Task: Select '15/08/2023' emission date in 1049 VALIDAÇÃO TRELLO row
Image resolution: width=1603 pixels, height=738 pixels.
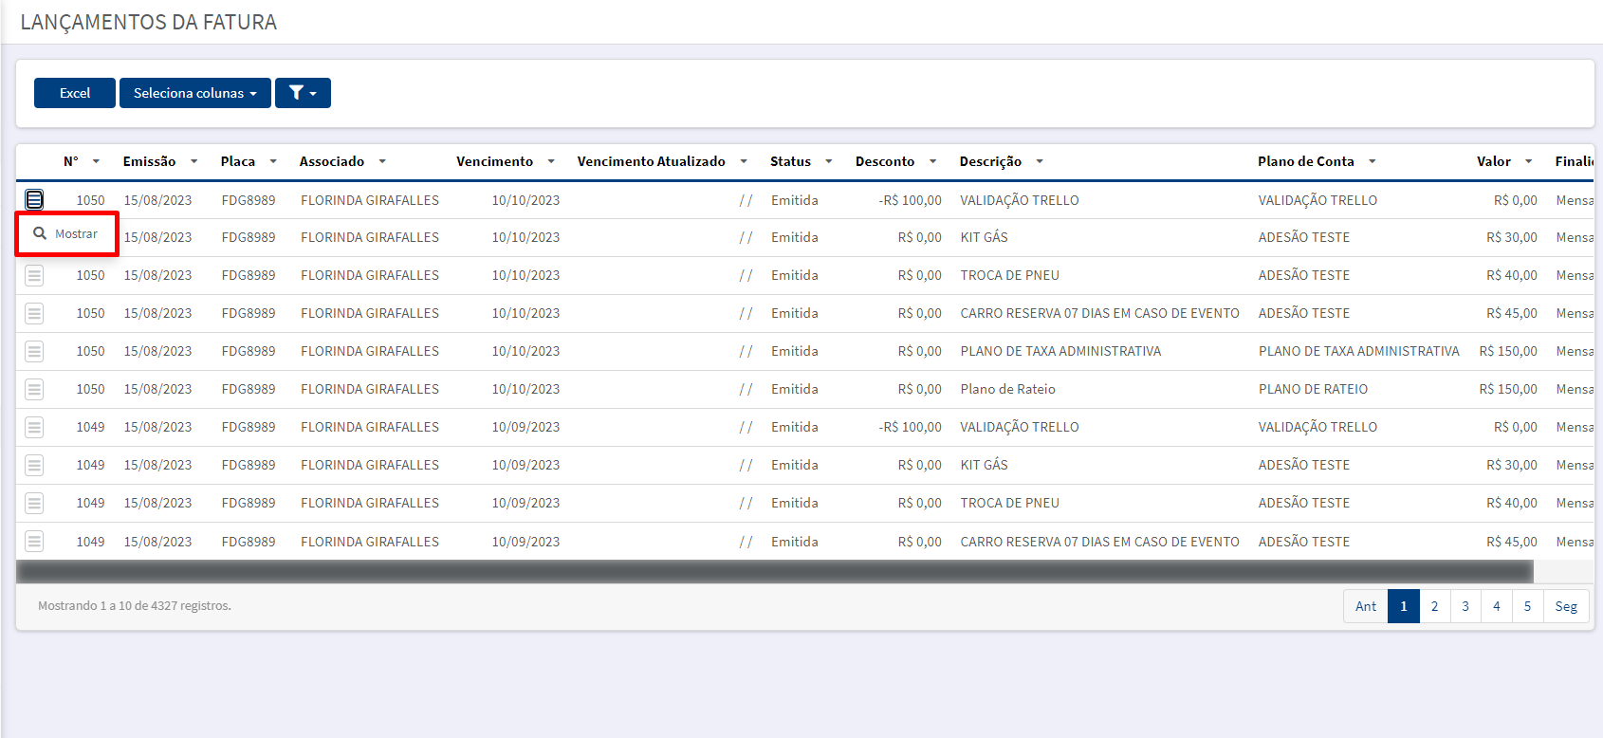Action: pyautogui.click(x=157, y=427)
